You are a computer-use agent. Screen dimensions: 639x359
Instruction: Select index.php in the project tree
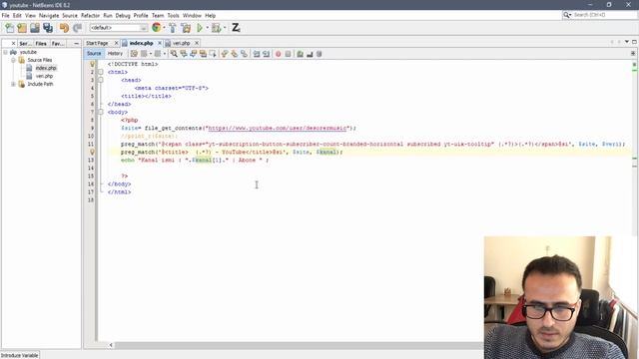pyautogui.click(x=46, y=68)
